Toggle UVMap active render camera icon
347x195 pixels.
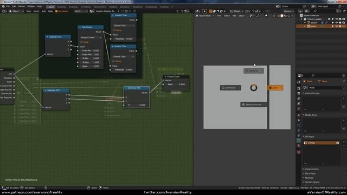click(x=338, y=143)
